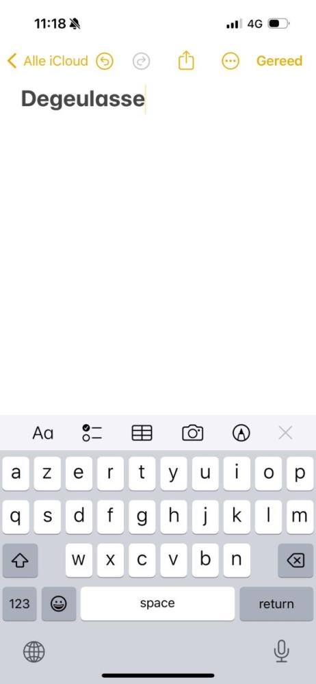Open the emoji keyboard
Viewport: 316px width, 684px height.
[x=59, y=604]
